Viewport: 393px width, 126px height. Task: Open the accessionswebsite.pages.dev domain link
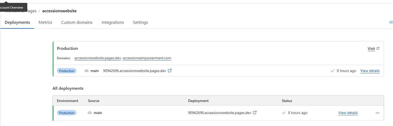(x=98, y=58)
